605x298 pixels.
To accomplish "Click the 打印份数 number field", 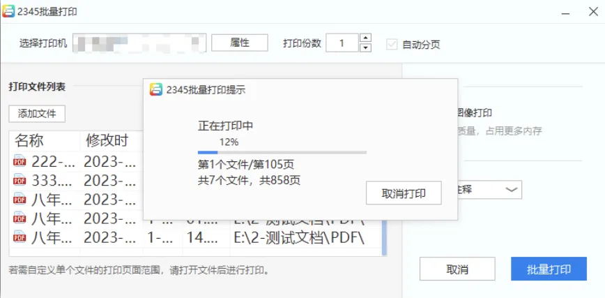I will [342, 43].
